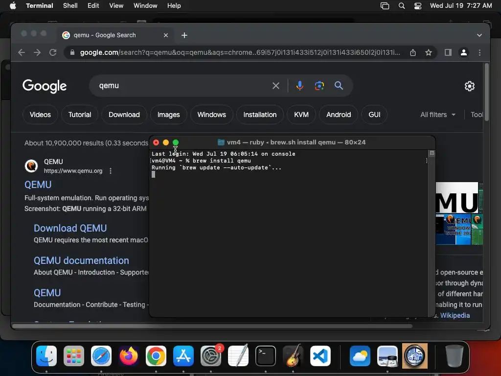Focus the Google search box containing qemu
The image size is (501, 376).
(182, 86)
